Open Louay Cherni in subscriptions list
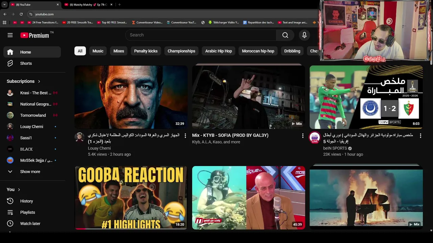The width and height of the screenshot is (433, 243). [x=32, y=127]
